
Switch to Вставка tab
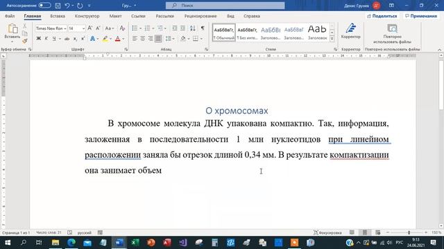[58, 16]
